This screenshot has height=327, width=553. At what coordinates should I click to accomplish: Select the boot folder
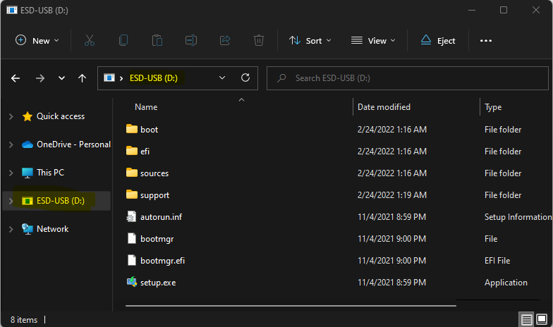click(x=150, y=130)
